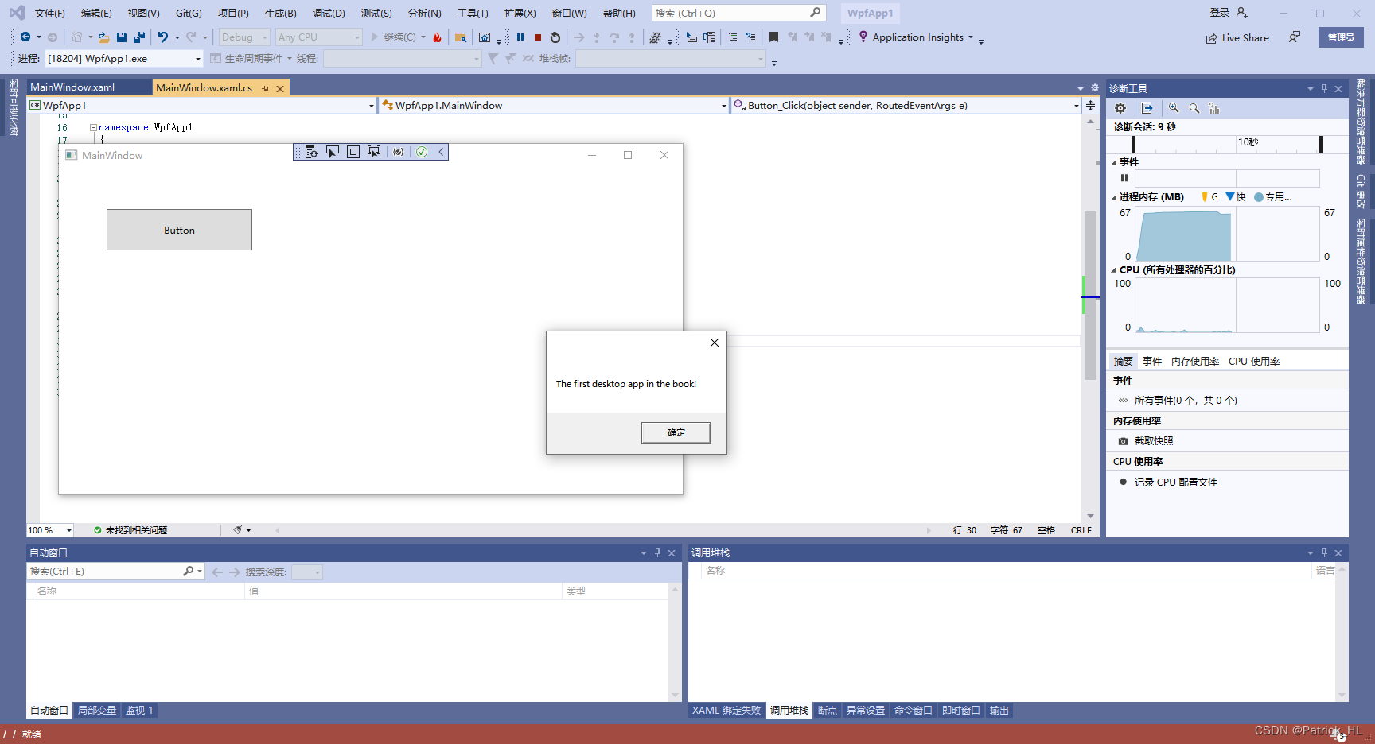Open the 100 % zoom dropdown
Screen dimensions: 1375x744
coord(50,530)
